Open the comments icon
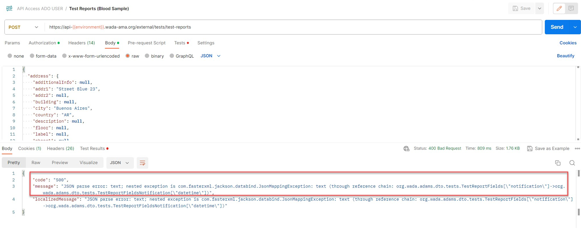The height and width of the screenshot is (234, 581). tap(571, 8)
